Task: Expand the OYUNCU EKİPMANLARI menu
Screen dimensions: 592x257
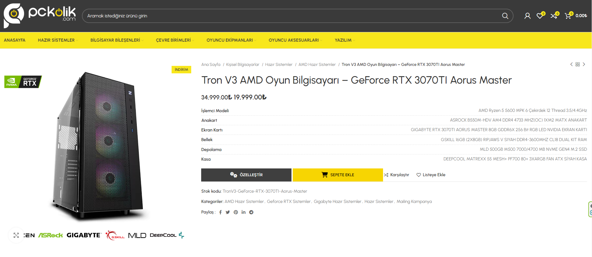Action: 231,40
